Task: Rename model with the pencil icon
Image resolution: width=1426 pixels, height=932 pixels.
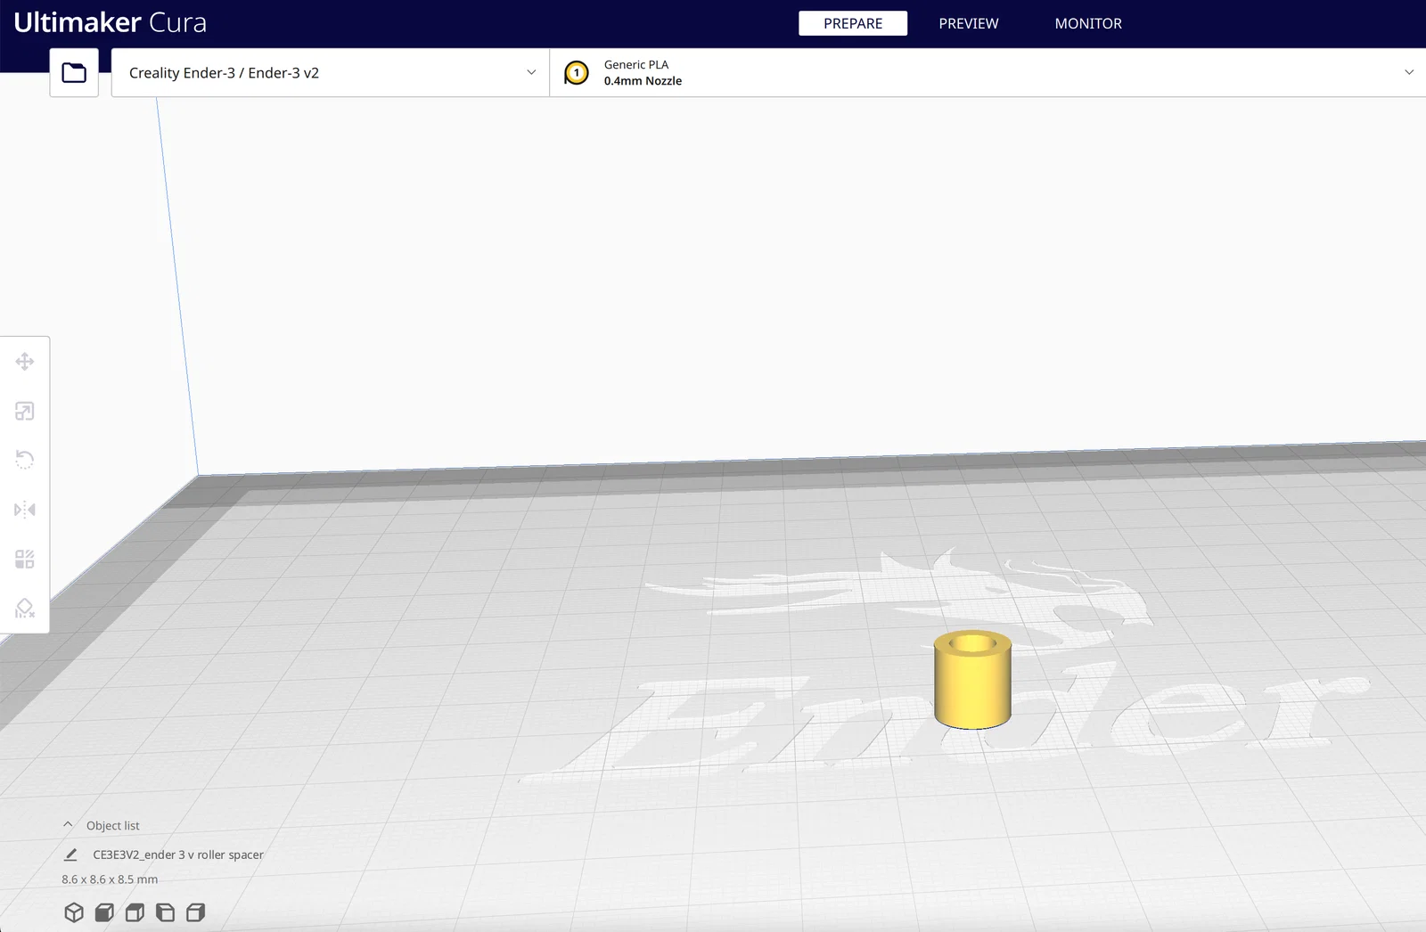Action: coord(70,854)
